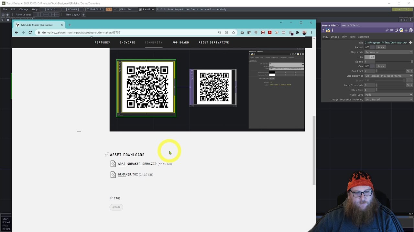414x232 pixels.
Task: Open operator help question mark icon
Action: (323, 30)
